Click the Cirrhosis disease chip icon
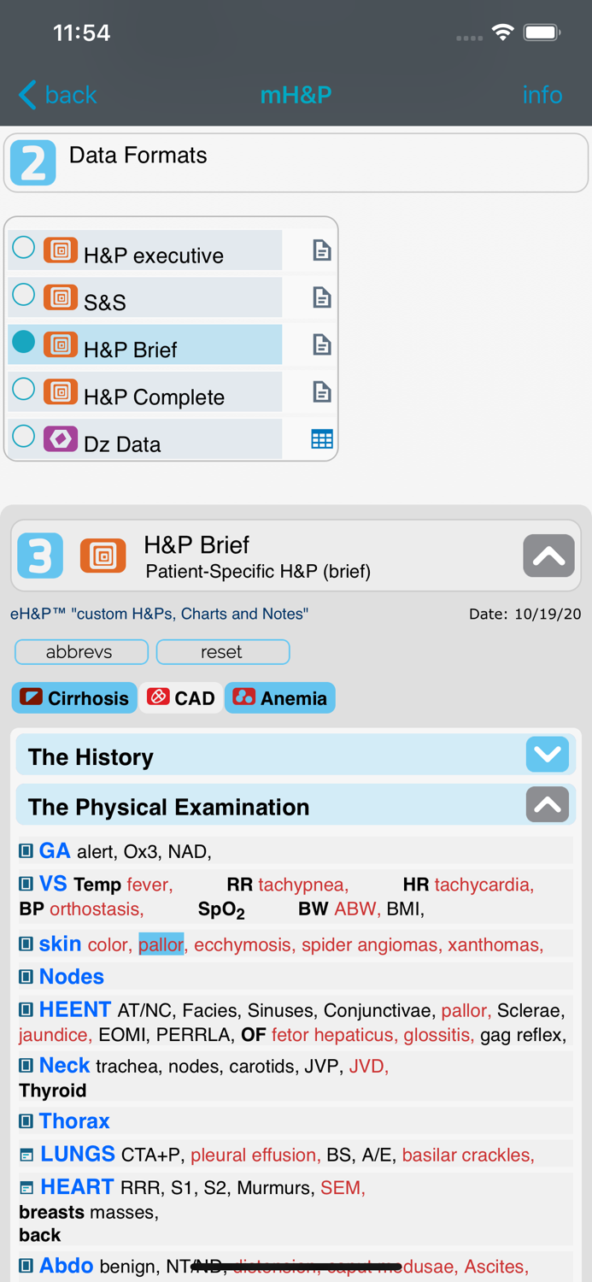The height and width of the screenshot is (1282, 592). (29, 697)
